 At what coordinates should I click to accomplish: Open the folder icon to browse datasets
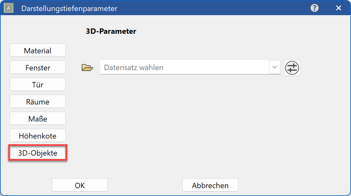(x=86, y=68)
